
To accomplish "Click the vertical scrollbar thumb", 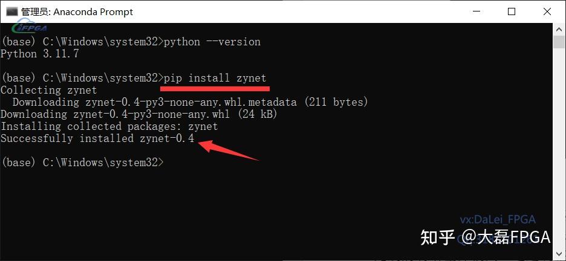I will tap(559, 41).
